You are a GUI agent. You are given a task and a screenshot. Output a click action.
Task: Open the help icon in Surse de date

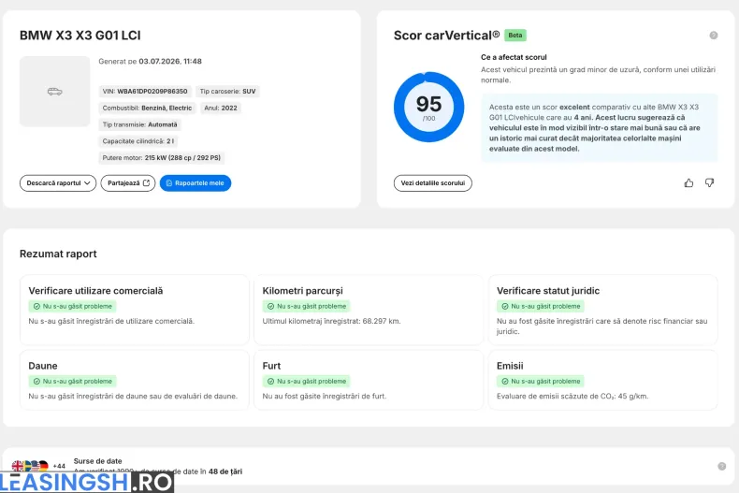pos(721,466)
